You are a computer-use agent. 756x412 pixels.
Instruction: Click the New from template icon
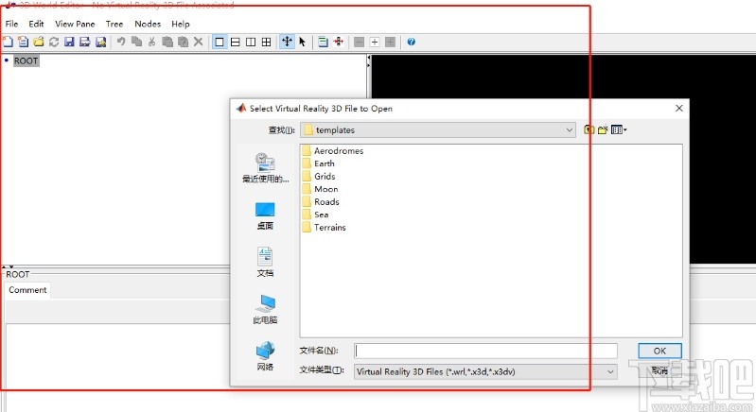[23, 42]
